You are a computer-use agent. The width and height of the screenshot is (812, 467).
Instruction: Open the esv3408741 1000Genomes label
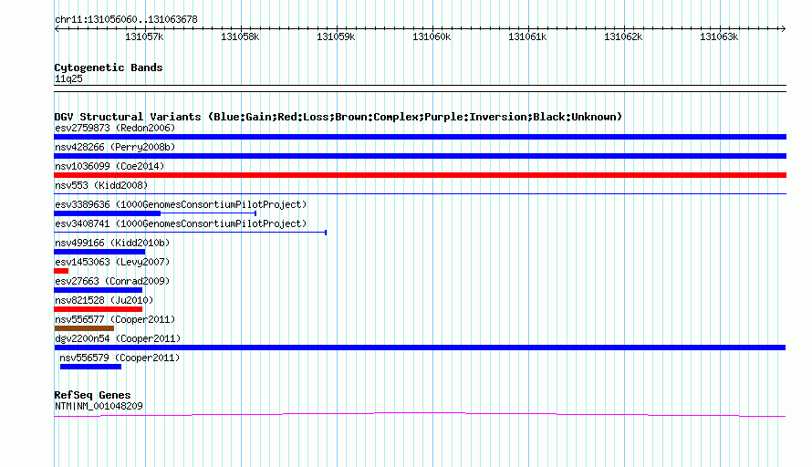pyautogui.click(x=181, y=223)
